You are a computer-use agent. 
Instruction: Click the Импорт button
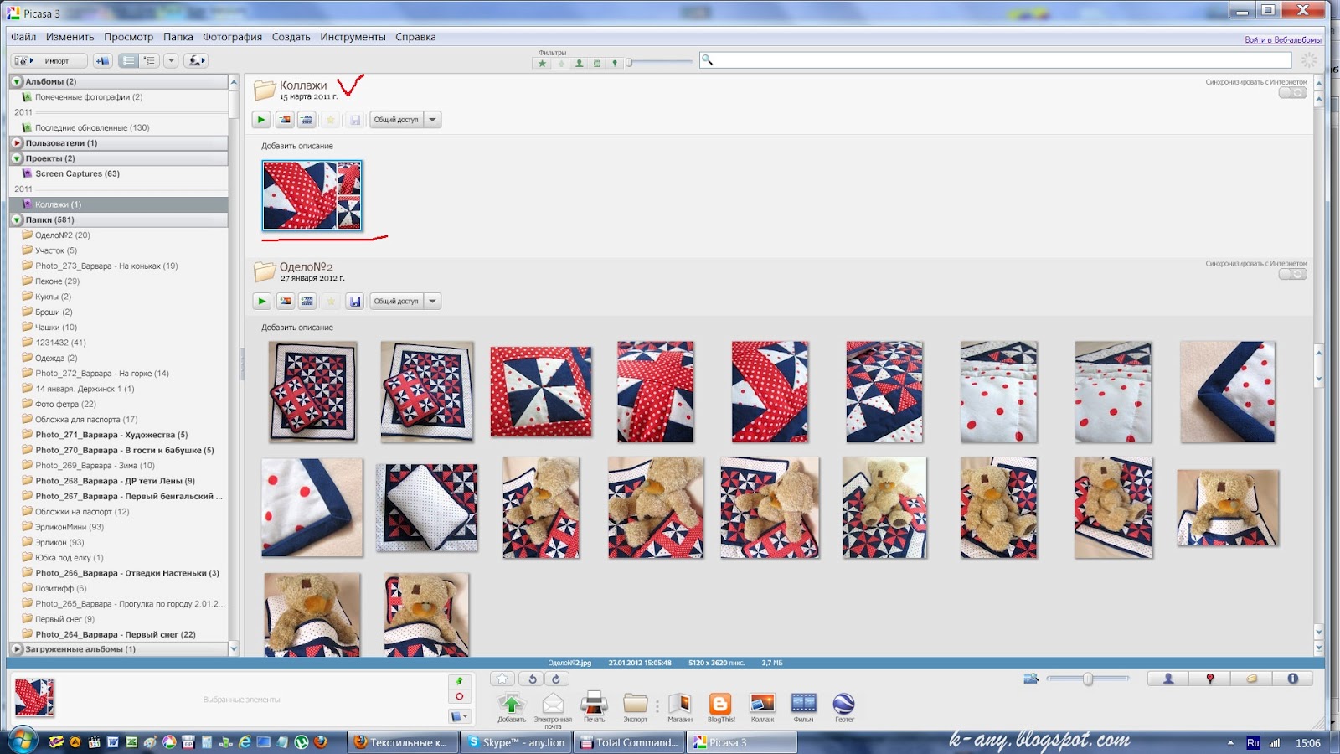(x=49, y=60)
